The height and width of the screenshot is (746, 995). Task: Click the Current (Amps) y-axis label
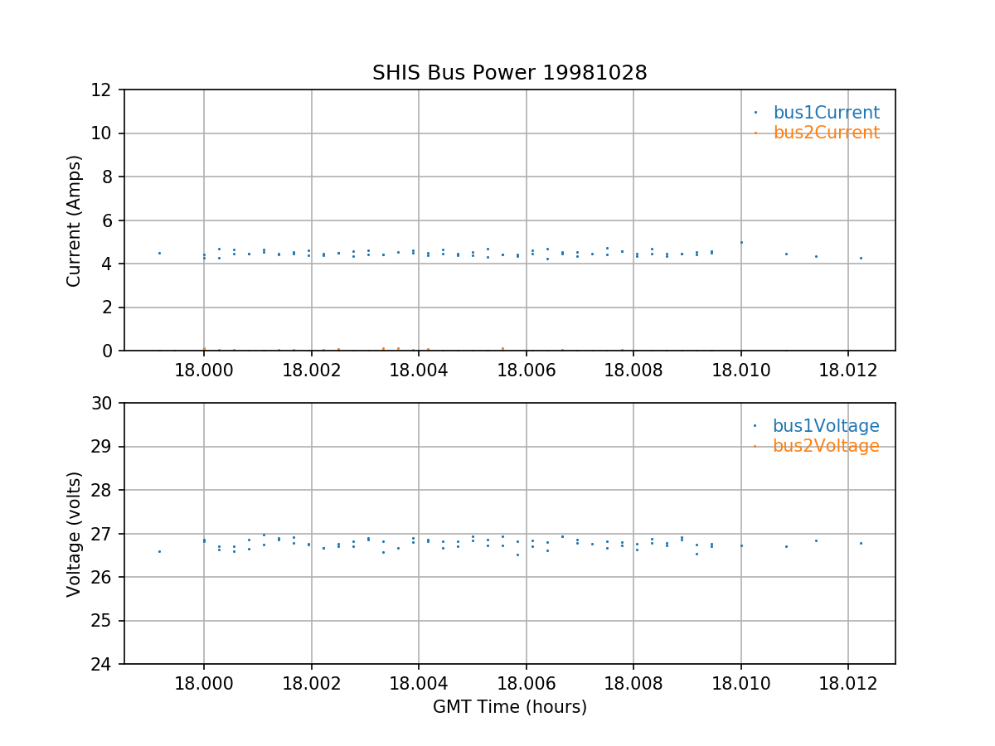click(75, 220)
